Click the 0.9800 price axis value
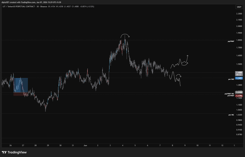 239,120
